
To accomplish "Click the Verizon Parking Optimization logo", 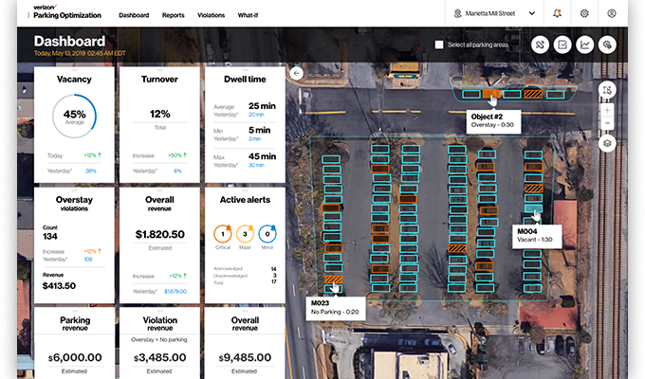I will point(67,12).
